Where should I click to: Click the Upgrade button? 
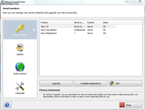56,83
